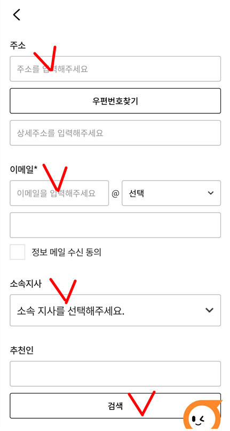Click the chevron icon in the 소속지사 selector
The image size is (230, 431).
(x=209, y=310)
